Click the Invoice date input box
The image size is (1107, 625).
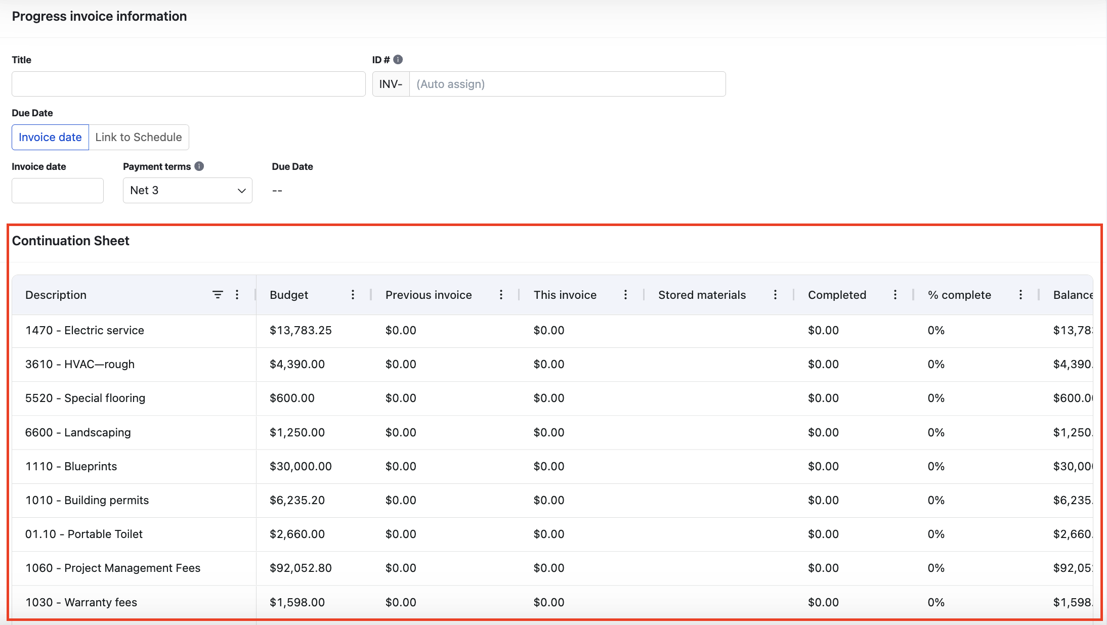(58, 191)
